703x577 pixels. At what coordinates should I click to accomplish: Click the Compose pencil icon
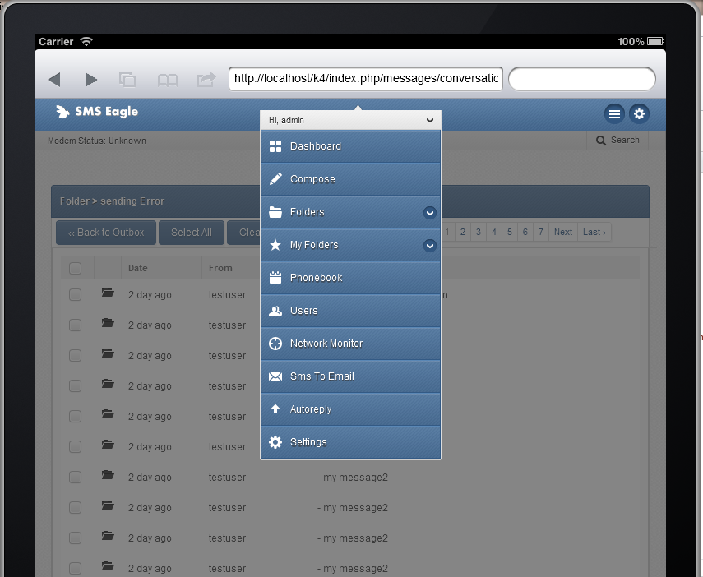[275, 179]
